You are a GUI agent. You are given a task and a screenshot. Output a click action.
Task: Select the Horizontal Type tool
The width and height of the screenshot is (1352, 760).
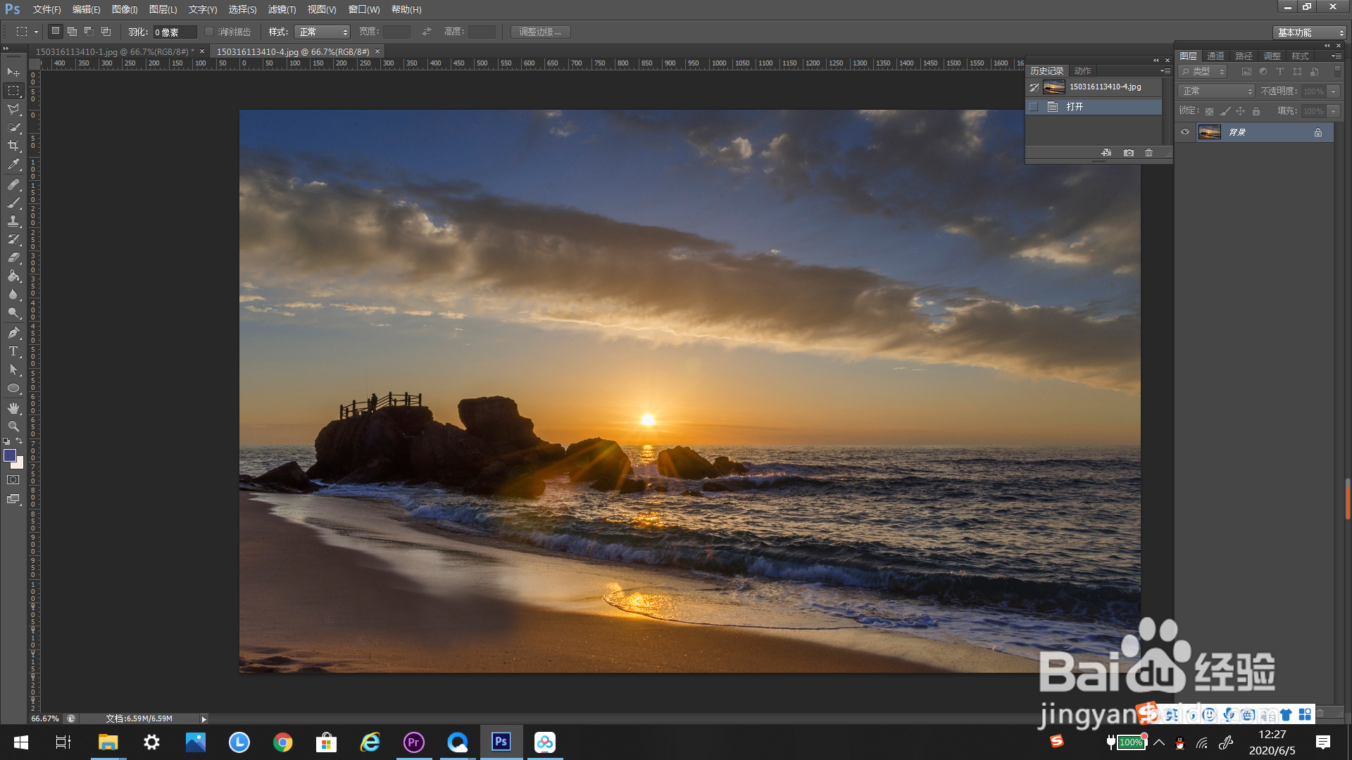13,351
